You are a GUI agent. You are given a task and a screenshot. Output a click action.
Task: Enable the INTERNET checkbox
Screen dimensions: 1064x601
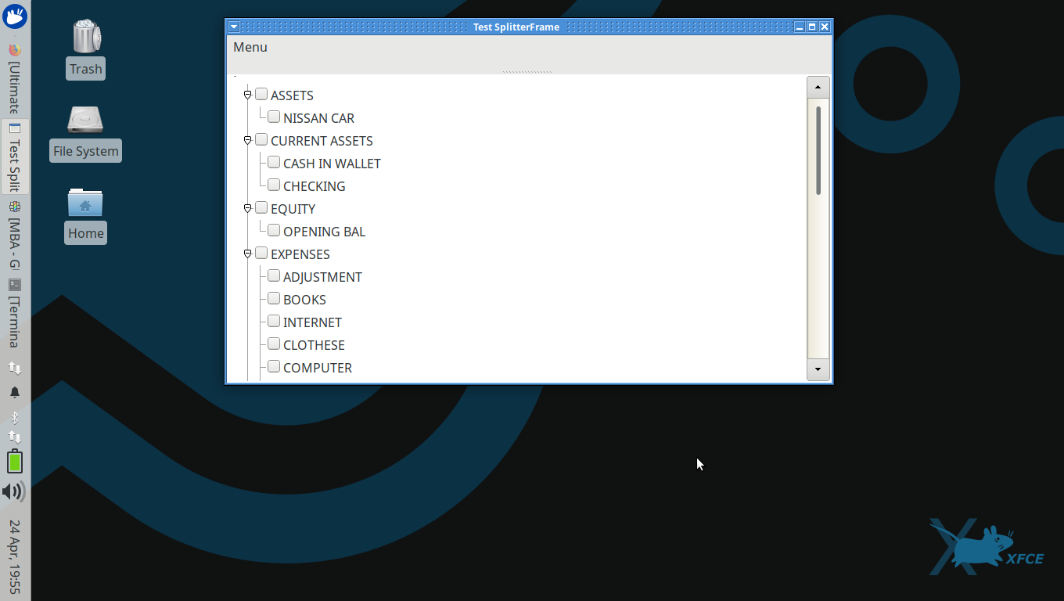(274, 321)
